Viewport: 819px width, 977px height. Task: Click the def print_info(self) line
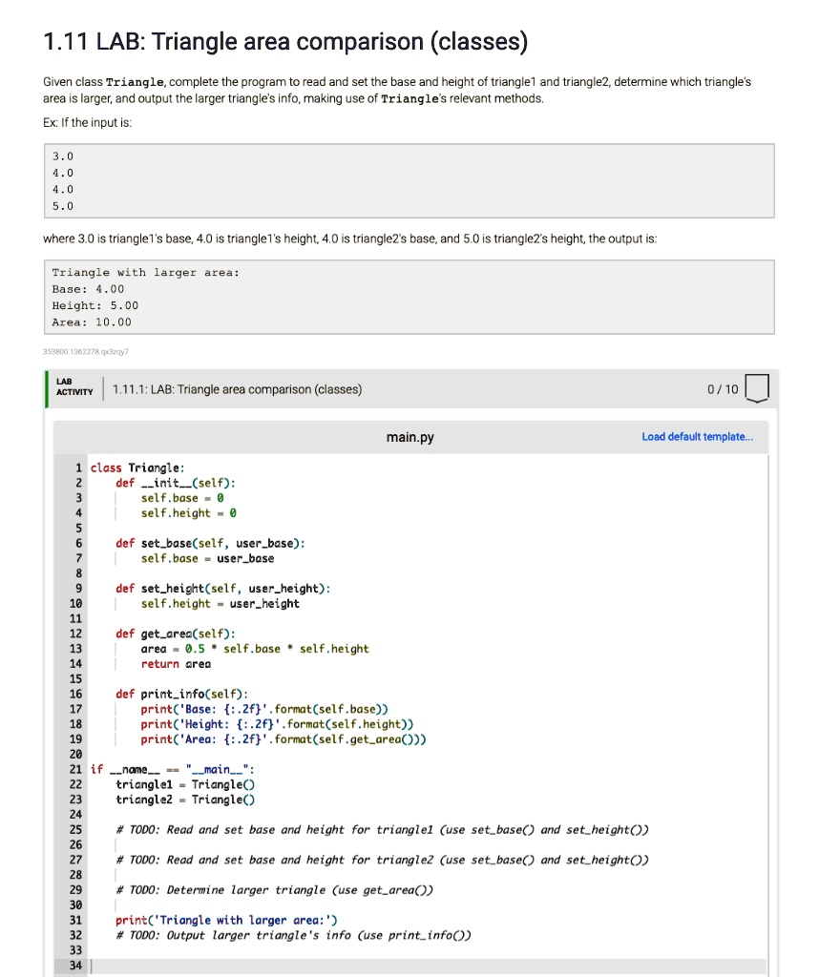pyautogui.click(x=181, y=694)
